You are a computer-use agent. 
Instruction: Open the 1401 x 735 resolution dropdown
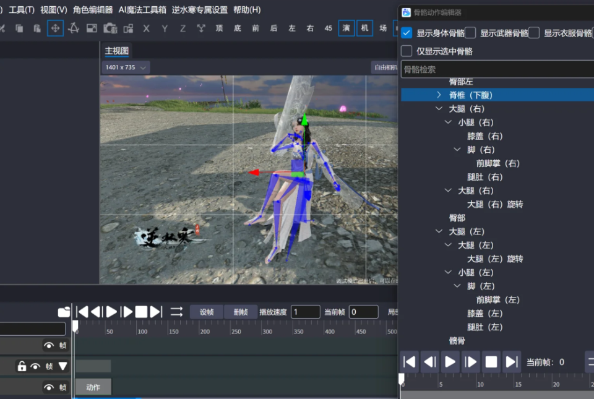tap(126, 67)
